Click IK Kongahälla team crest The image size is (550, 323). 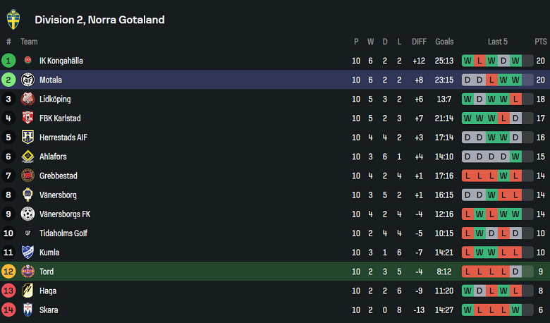28,61
